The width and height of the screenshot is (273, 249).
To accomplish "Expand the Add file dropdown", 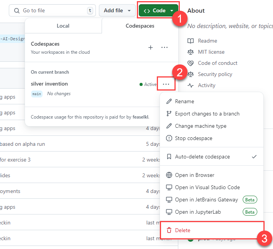I will pyautogui.click(x=117, y=11).
